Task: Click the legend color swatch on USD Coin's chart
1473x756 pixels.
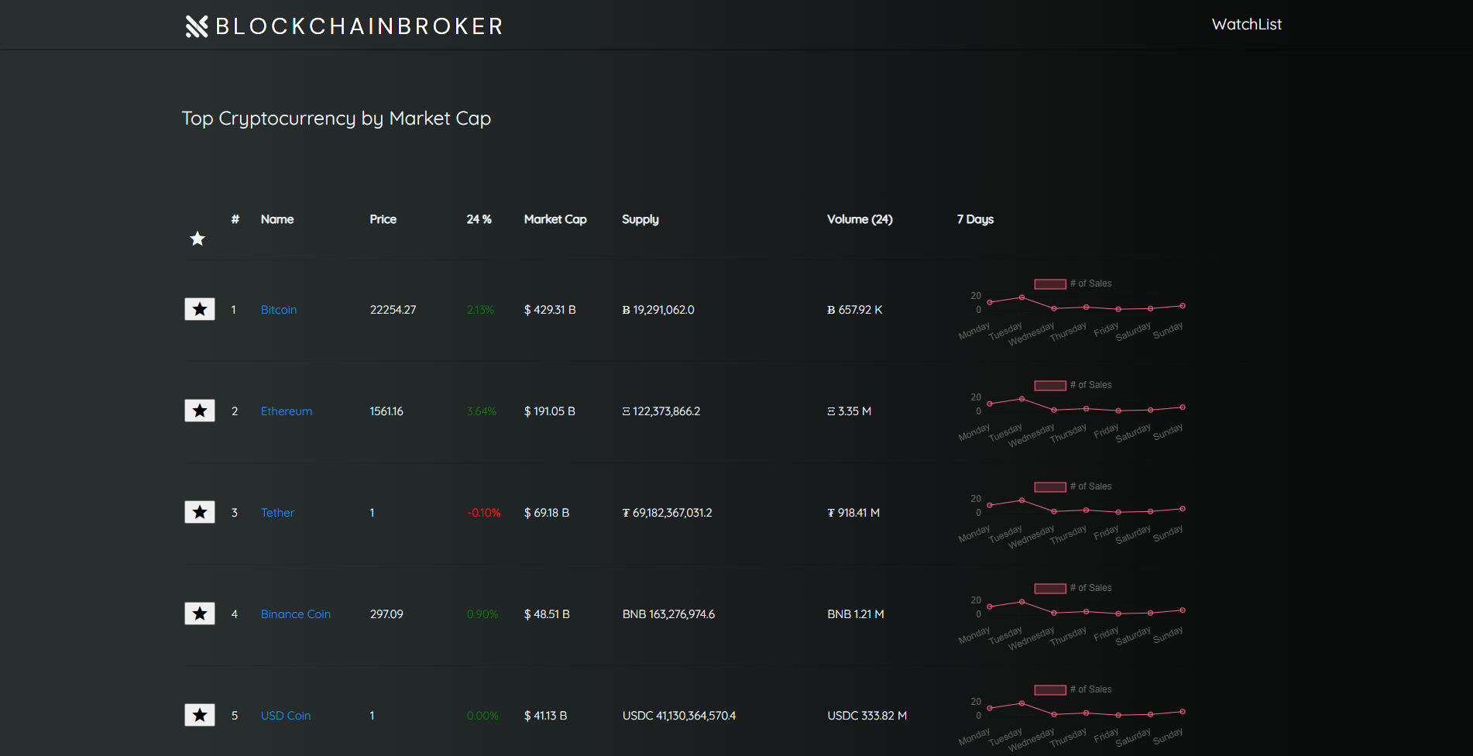Action: [x=1049, y=689]
